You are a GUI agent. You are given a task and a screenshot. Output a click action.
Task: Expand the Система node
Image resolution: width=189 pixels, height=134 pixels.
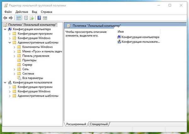point(14,74)
